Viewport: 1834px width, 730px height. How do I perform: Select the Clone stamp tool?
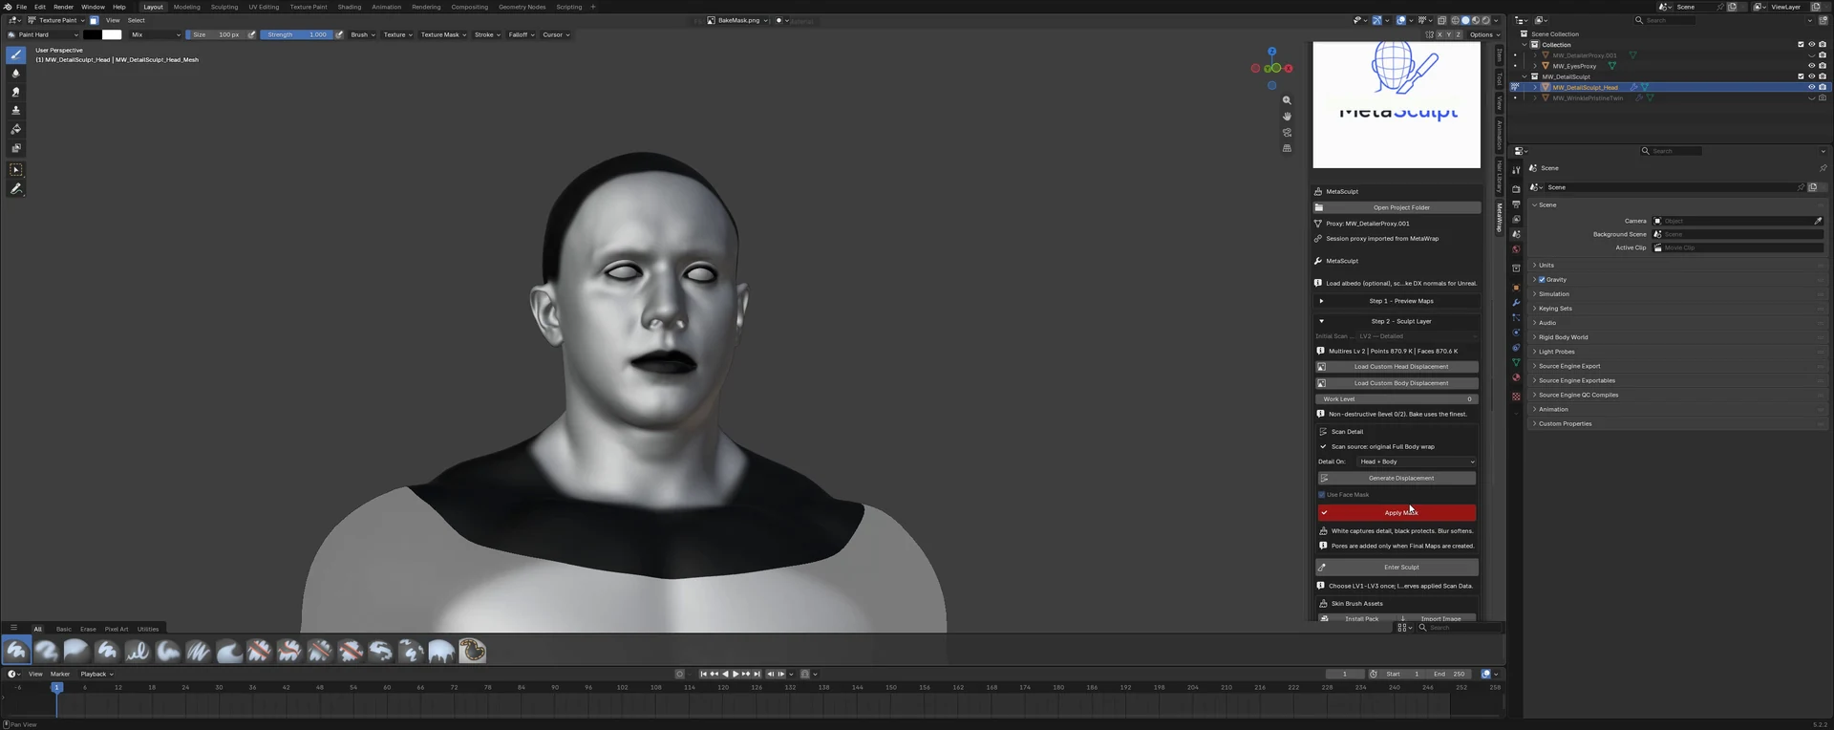[x=16, y=111]
